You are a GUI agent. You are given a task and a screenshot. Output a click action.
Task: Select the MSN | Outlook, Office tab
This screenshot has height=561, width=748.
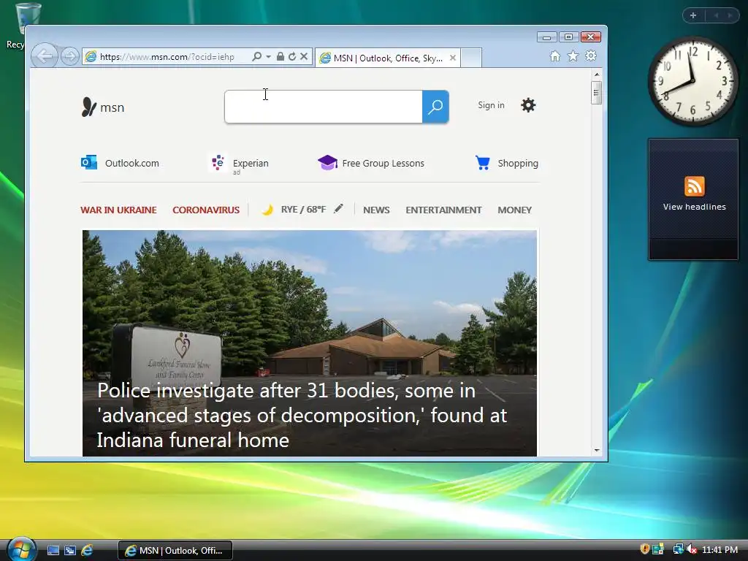(388, 58)
